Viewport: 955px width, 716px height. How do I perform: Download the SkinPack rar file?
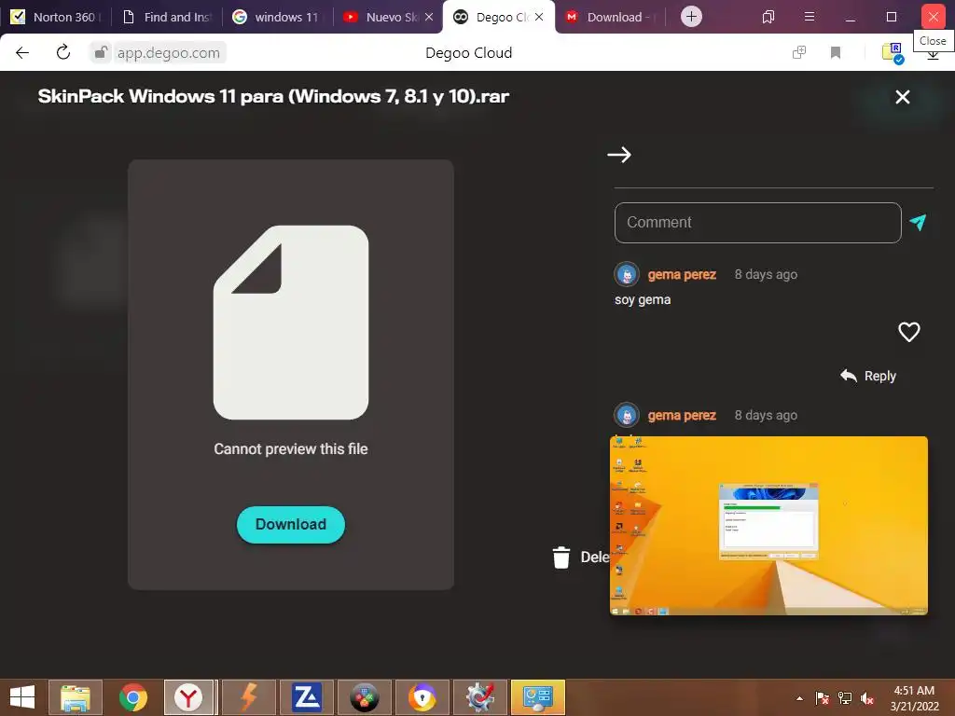[291, 524]
